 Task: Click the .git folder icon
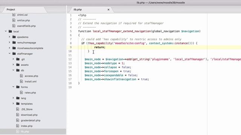[18, 59]
